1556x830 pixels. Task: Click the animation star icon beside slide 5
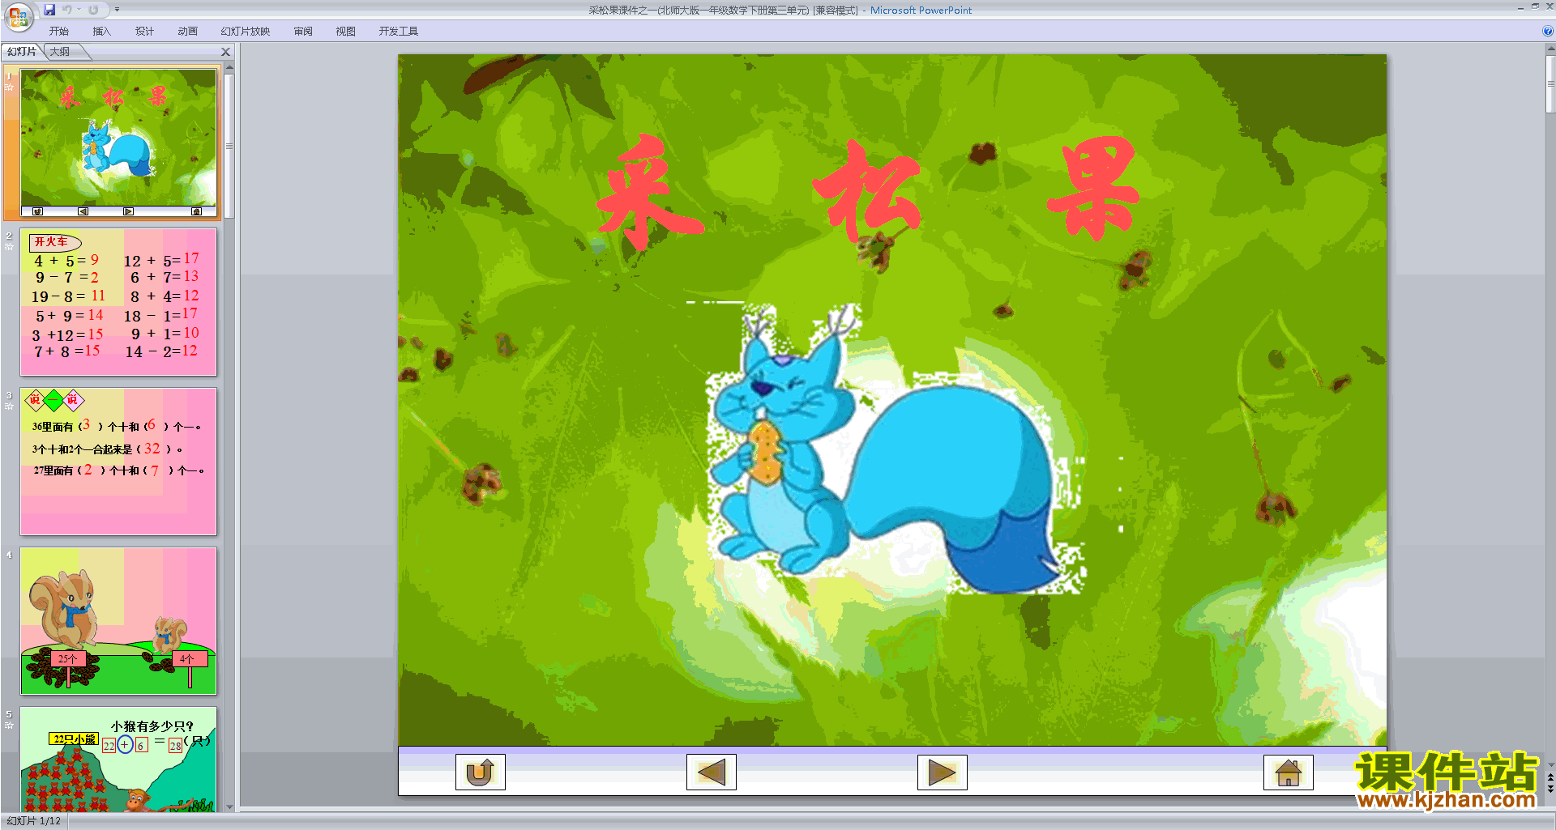point(9,725)
